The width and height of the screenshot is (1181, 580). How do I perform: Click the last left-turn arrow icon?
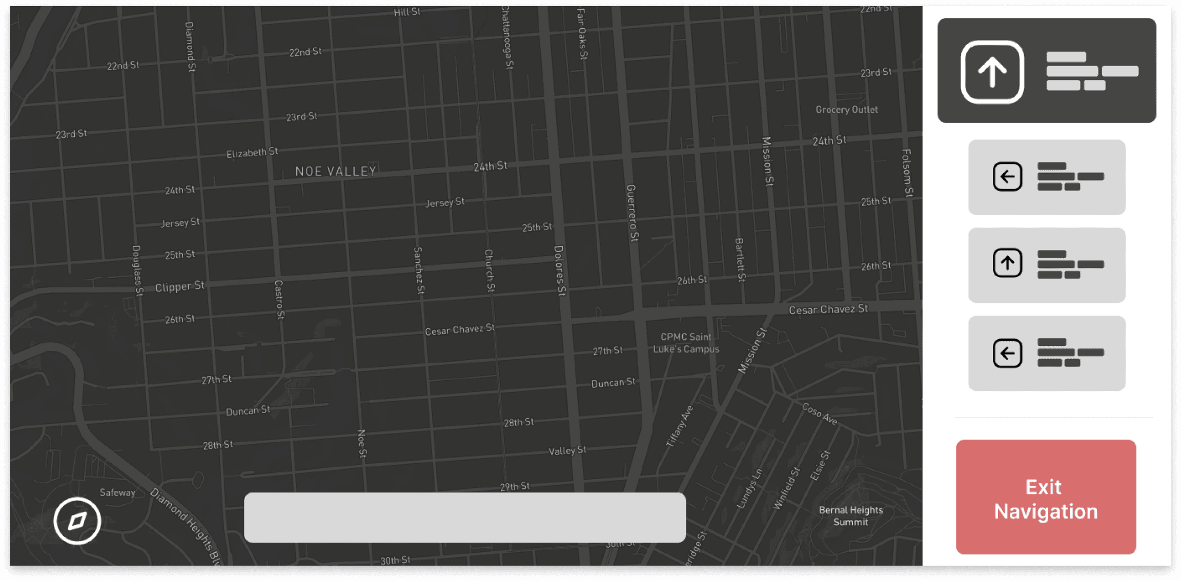(x=1007, y=353)
